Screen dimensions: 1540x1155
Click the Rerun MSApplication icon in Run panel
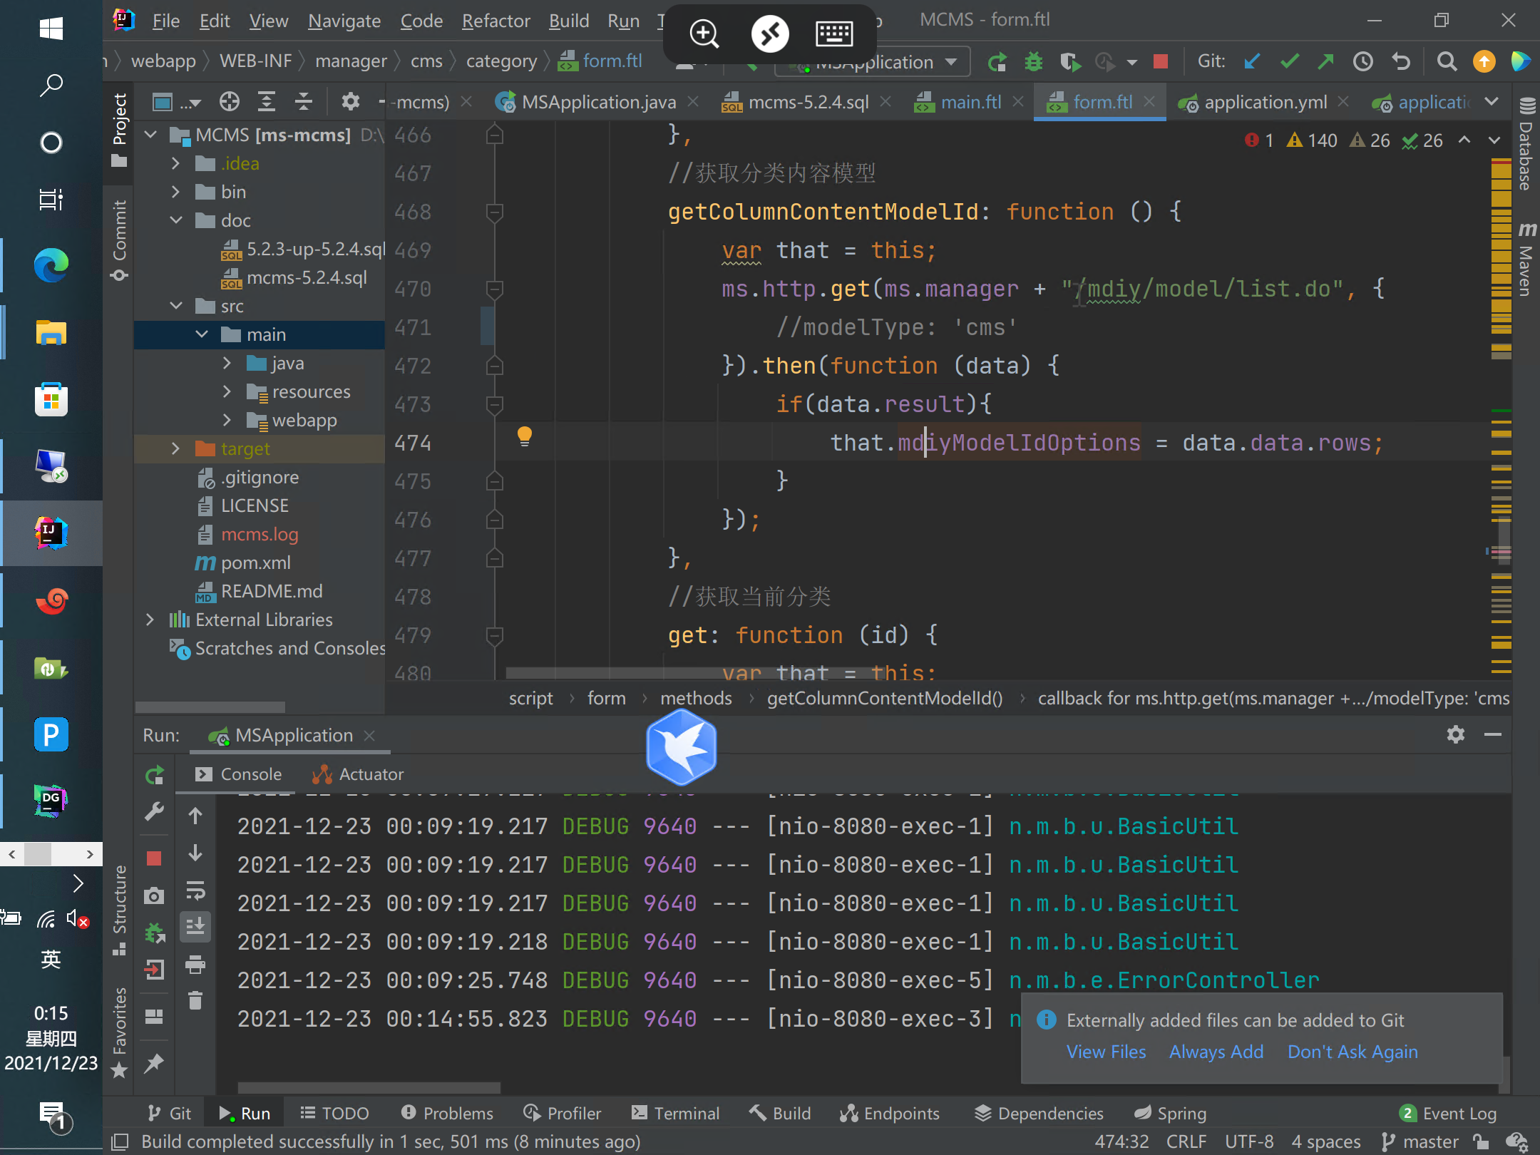click(155, 775)
